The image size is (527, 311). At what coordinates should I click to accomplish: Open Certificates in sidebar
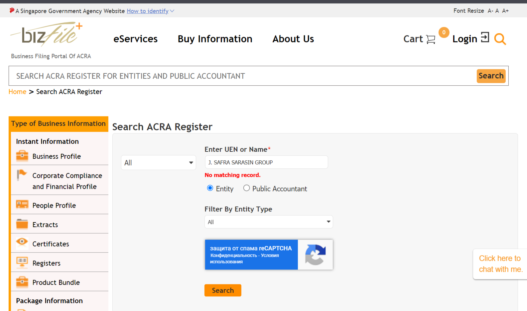point(51,244)
